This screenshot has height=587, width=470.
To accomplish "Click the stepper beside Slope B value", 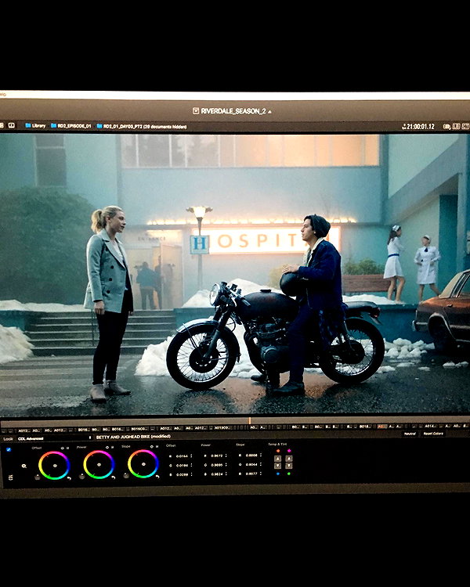I will tap(261, 474).
